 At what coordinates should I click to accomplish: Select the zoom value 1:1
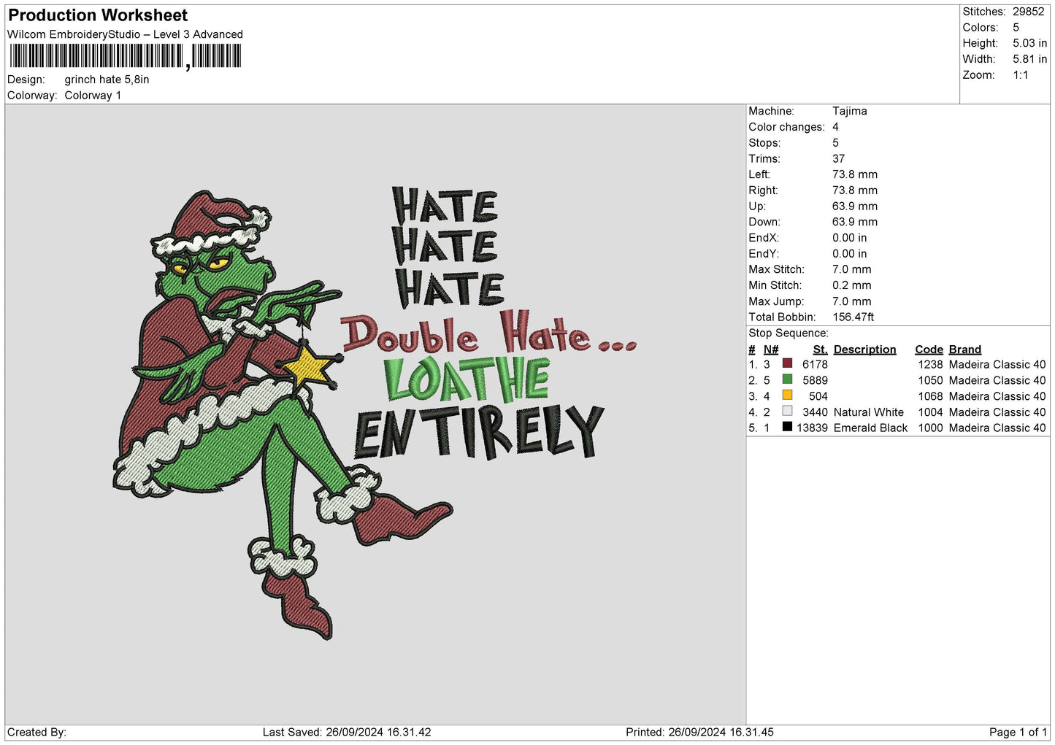[x=1020, y=75]
